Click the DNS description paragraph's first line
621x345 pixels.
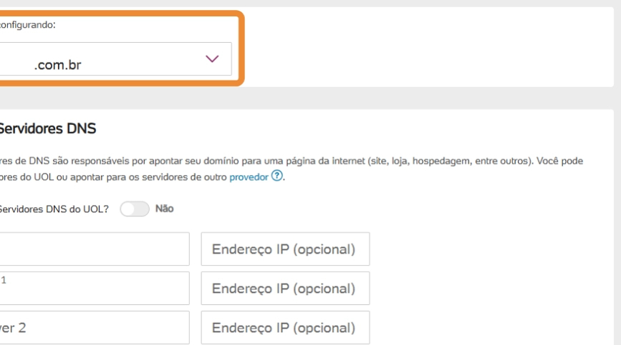pos(215,161)
